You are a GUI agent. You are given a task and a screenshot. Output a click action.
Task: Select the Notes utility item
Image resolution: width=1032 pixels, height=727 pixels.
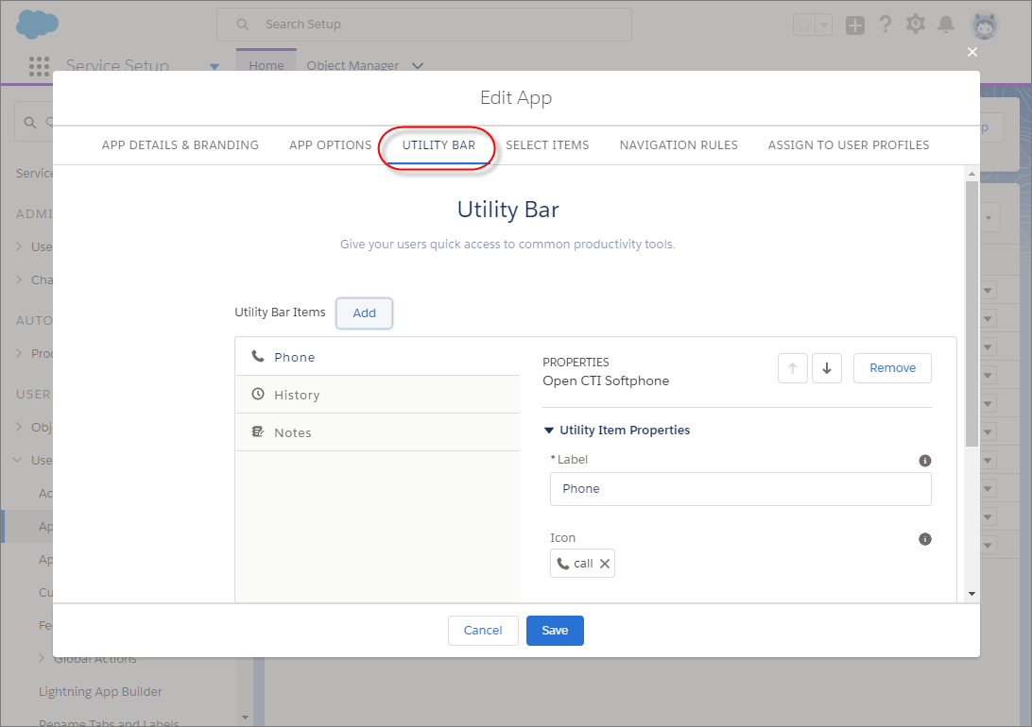[x=378, y=432]
